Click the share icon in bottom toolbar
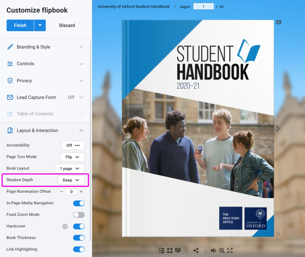 196,251
